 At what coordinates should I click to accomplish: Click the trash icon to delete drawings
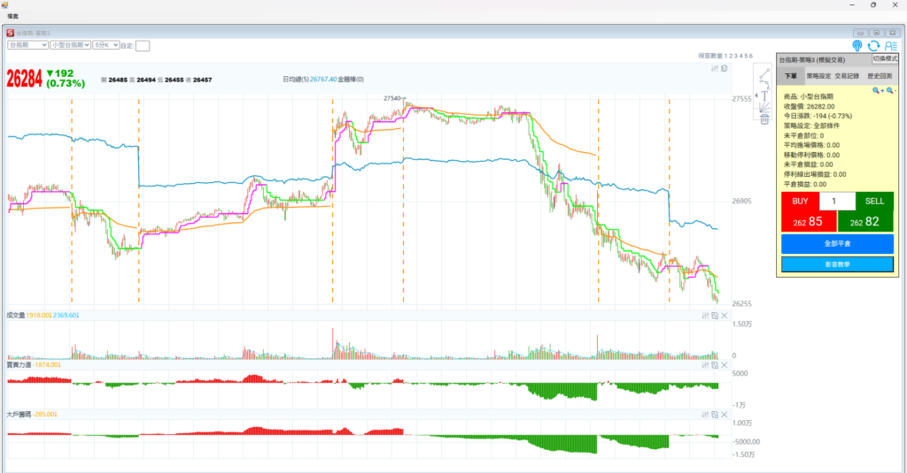pos(764,119)
